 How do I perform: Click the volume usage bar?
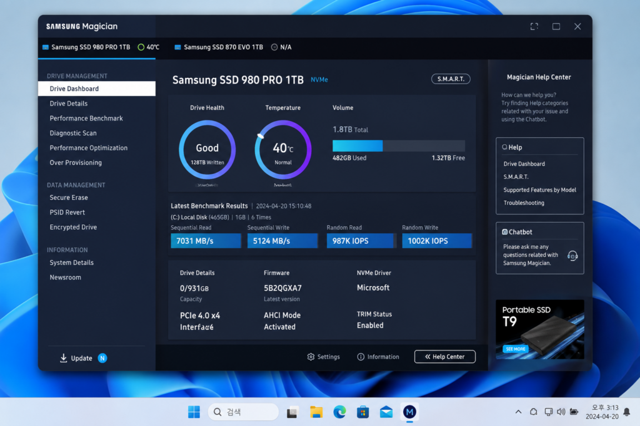click(x=398, y=146)
